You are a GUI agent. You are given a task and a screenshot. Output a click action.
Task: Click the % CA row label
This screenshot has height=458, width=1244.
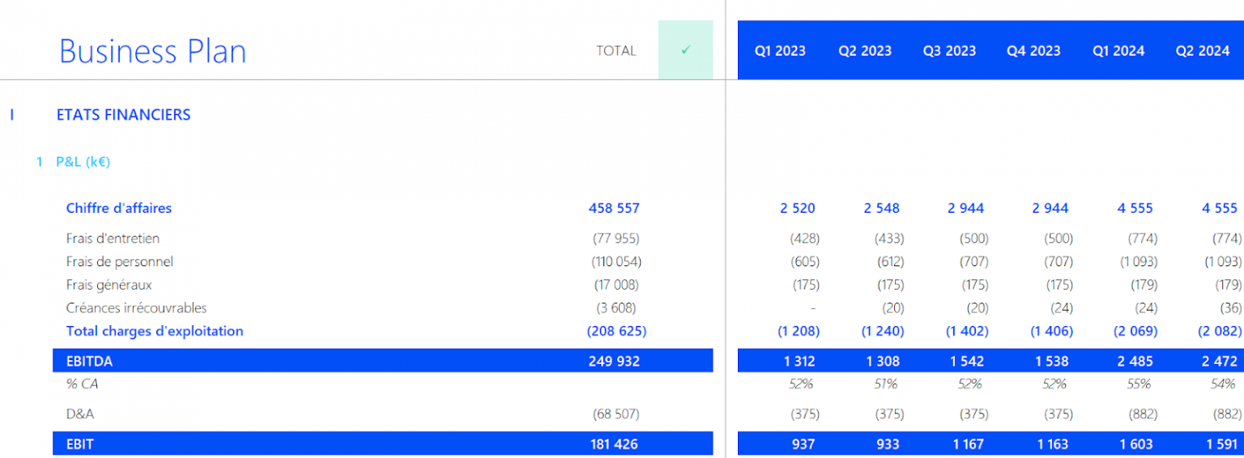click(83, 384)
